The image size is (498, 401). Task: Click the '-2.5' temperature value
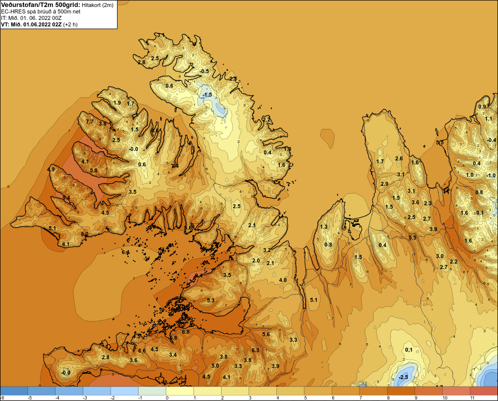pos(403,377)
